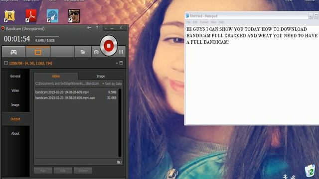Click the Notepad icon in its title bar
Screen dimensions: 319x179
point(187,16)
